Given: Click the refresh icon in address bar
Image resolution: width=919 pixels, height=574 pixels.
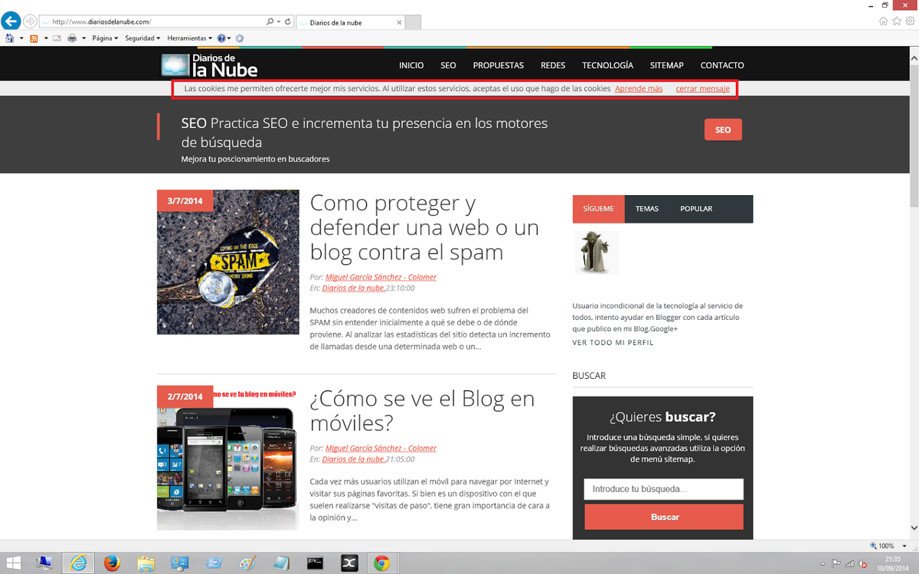Looking at the screenshot, I should pos(287,22).
